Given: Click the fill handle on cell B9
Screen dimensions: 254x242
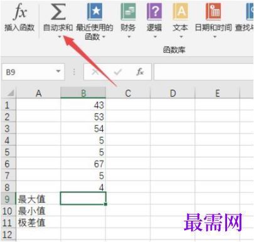Looking at the screenshot, I should pos(105,204).
